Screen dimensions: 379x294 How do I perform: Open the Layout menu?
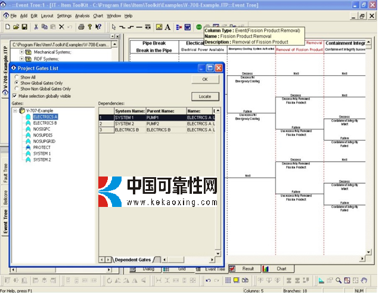47,16
